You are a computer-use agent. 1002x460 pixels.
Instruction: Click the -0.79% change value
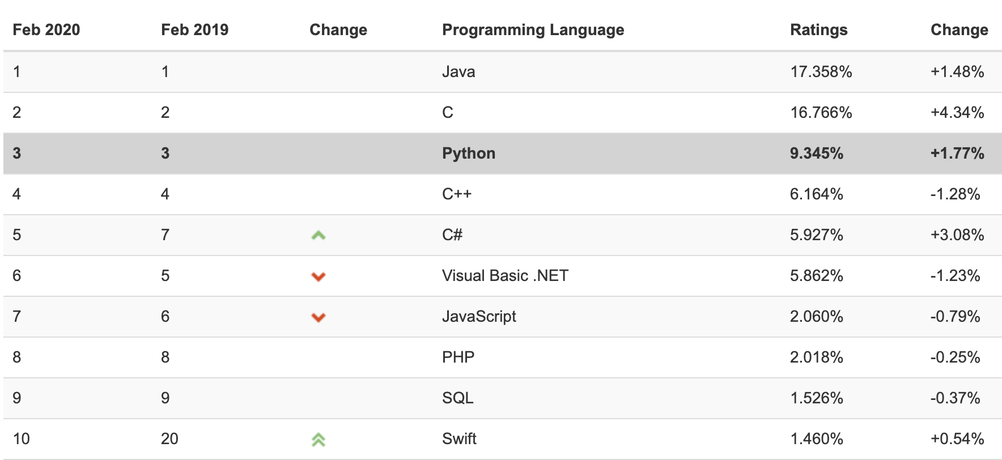coord(956,317)
